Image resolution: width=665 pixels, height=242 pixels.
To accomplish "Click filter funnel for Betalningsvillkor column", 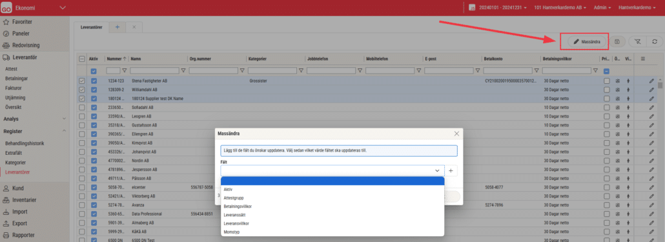I will click(595, 71).
